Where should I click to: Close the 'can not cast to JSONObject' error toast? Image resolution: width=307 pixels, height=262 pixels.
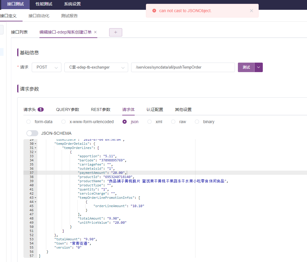252,11
